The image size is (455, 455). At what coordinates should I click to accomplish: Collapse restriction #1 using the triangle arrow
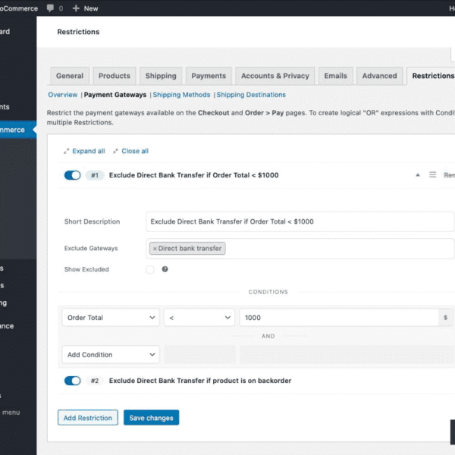coord(416,175)
